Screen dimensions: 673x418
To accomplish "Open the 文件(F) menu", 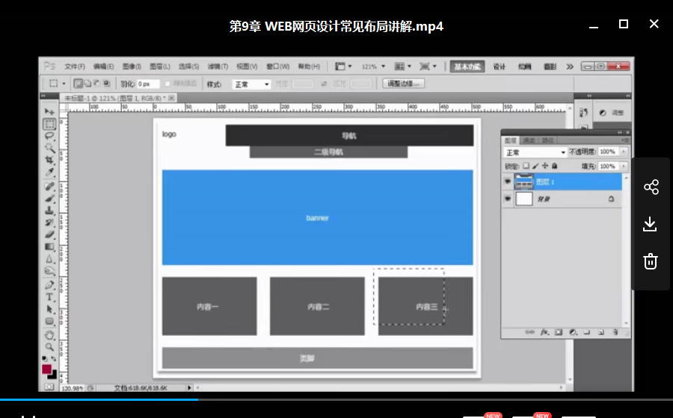I will click(x=75, y=66).
